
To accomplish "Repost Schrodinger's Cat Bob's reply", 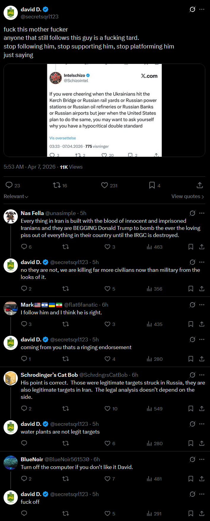I will point(66,409).
